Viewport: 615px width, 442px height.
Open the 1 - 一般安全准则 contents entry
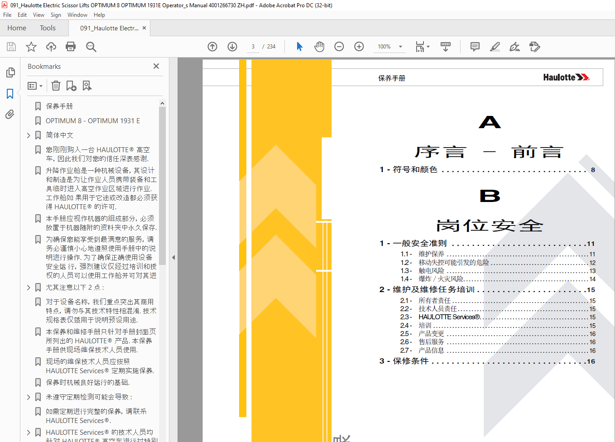(x=487, y=244)
